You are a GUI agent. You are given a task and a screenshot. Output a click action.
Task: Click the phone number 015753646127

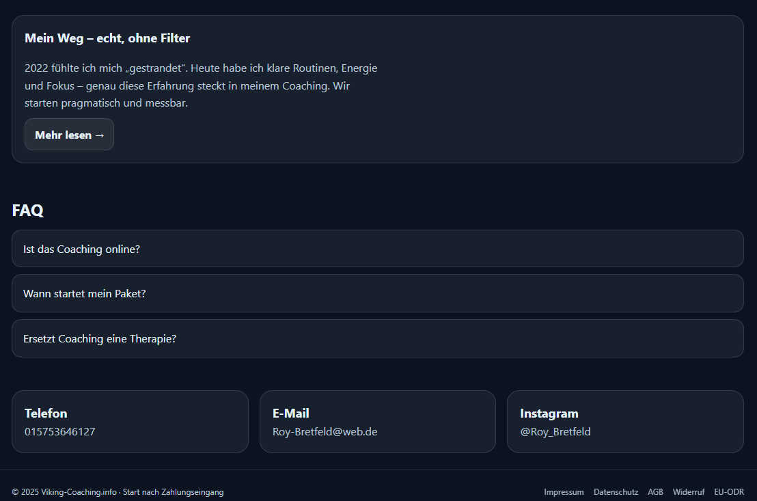pos(59,432)
